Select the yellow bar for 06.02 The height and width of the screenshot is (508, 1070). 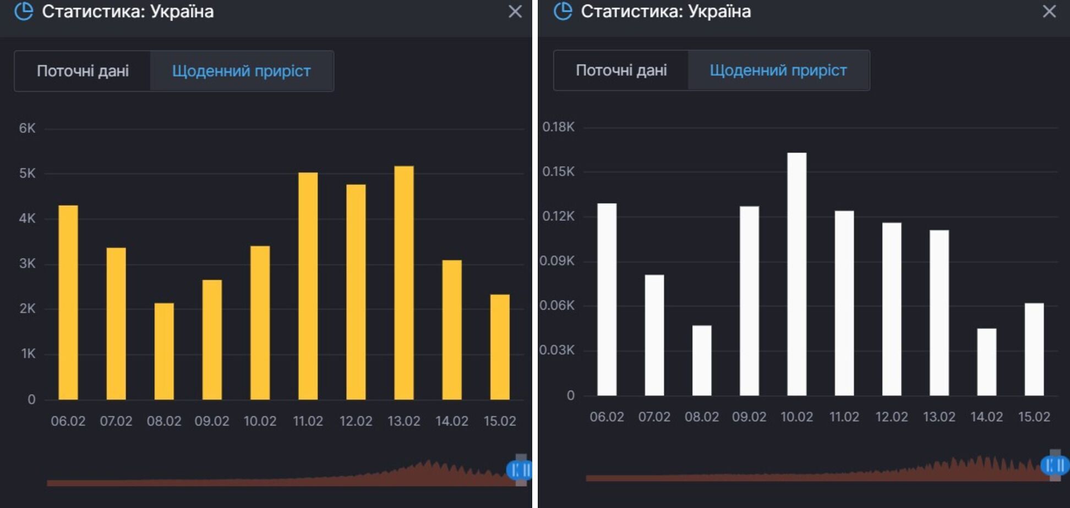[68, 302]
